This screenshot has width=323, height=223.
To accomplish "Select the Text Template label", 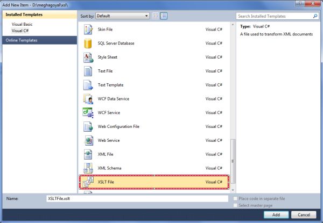I will point(110,85).
